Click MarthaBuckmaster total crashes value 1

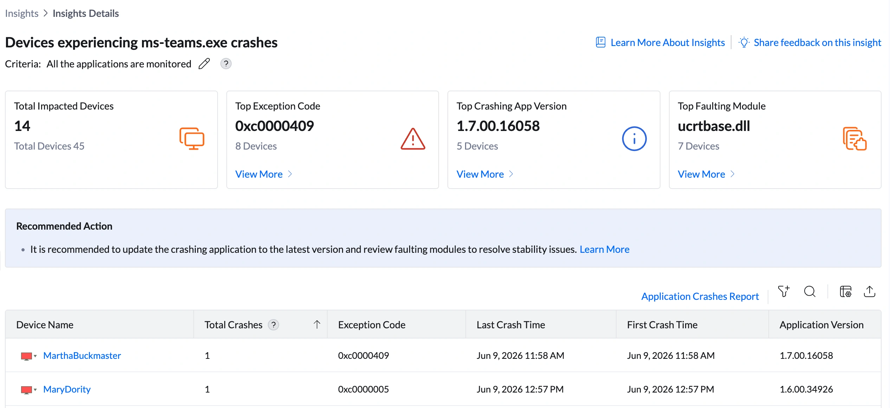pos(207,356)
